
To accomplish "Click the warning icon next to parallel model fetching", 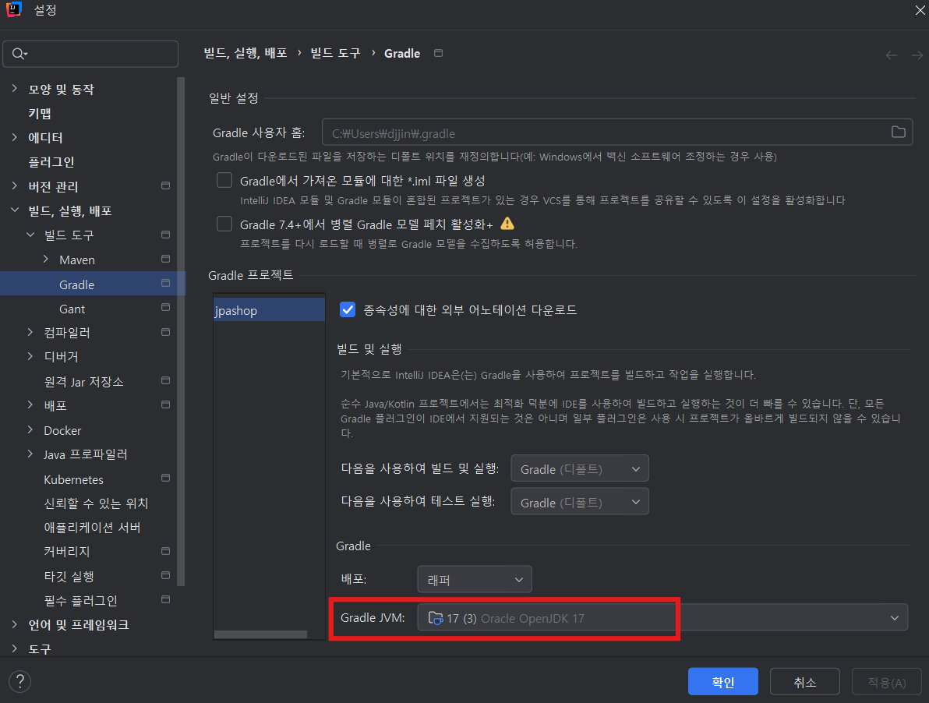I will 507,223.
